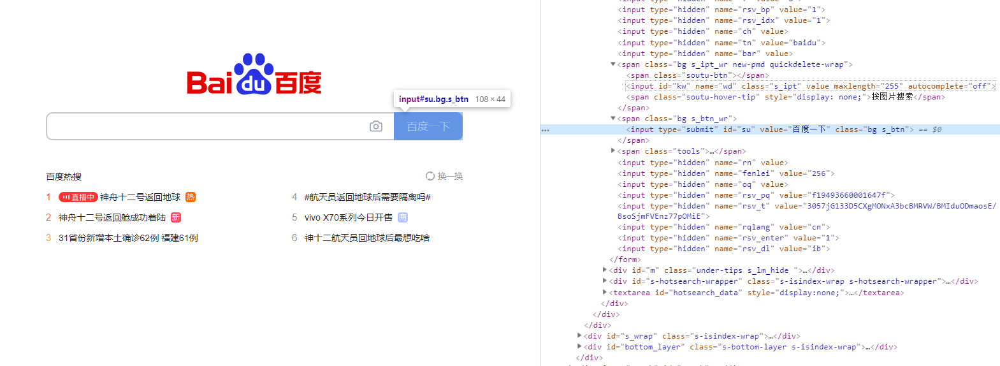Screen dimensions: 1000x366
Task: Click the 按图片搜索 text in DOM
Action: [892, 97]
